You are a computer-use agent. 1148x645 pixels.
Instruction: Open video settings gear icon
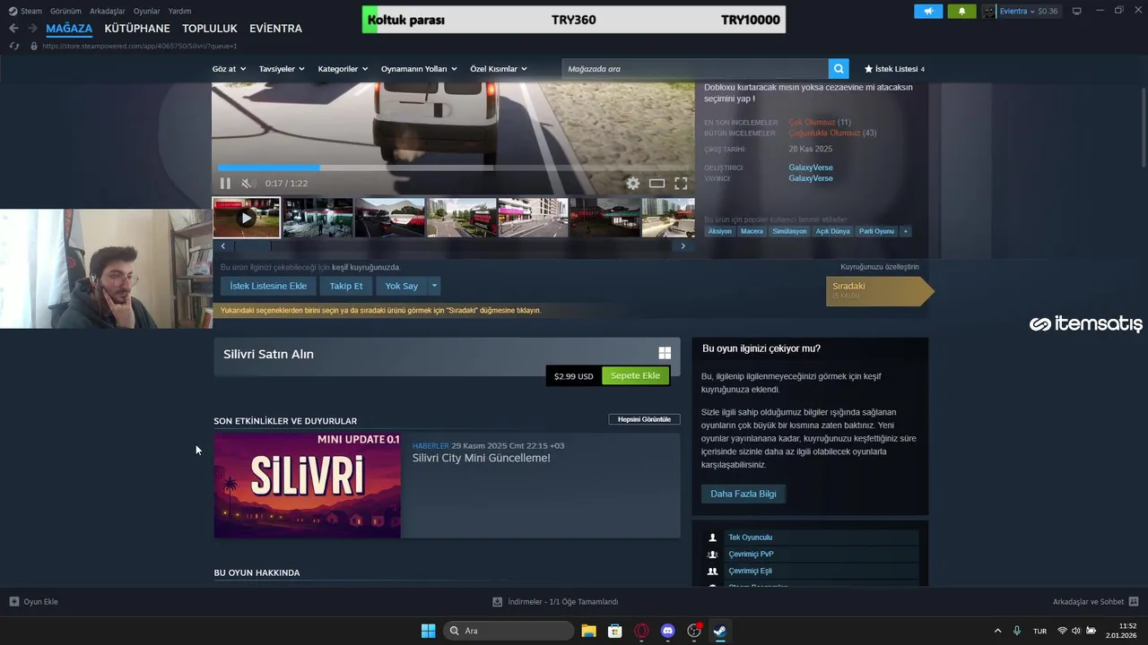[x=632, y=183]
